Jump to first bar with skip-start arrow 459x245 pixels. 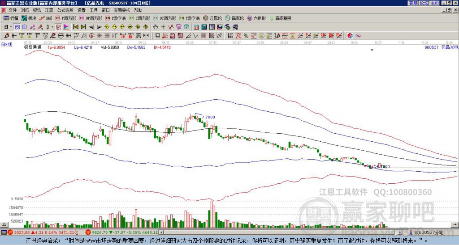[75, 27]
